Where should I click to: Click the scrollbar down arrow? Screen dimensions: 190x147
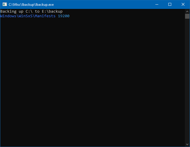187,144
